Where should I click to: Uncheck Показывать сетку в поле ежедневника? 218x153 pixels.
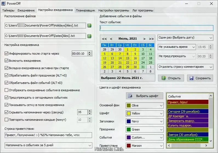6,105
